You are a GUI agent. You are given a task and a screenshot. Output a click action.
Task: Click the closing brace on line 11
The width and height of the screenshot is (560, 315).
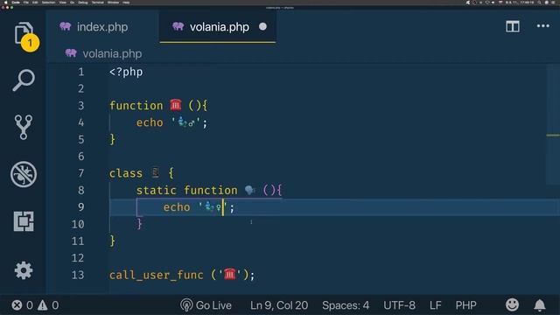(x=113, y=241)
